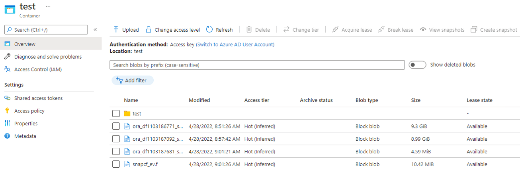
Task: Open the ellipsis menu beside test title
Action: [48, 6]
